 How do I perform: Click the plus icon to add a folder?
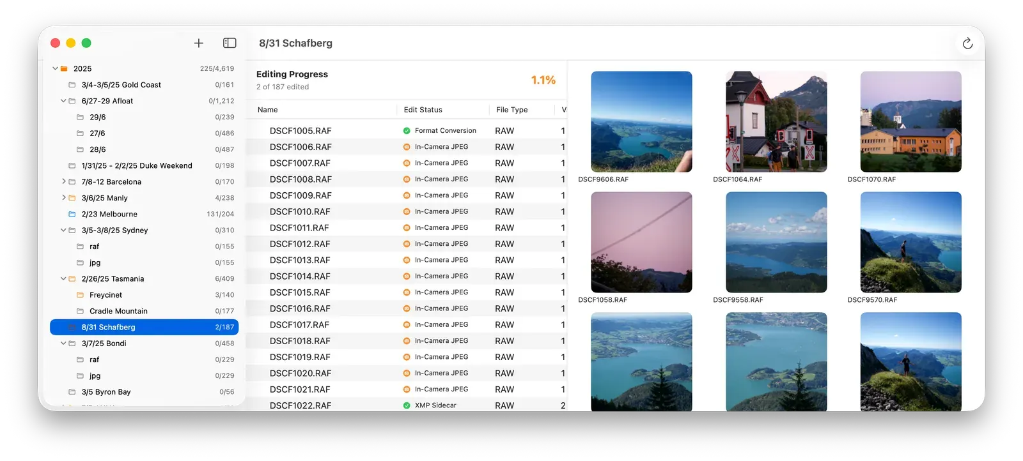[199, 43]
